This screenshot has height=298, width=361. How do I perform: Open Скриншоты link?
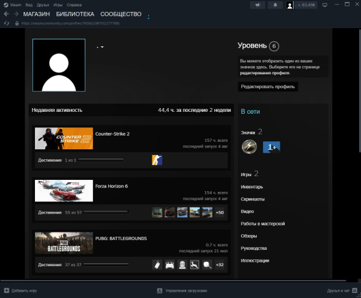click(252, 199)
